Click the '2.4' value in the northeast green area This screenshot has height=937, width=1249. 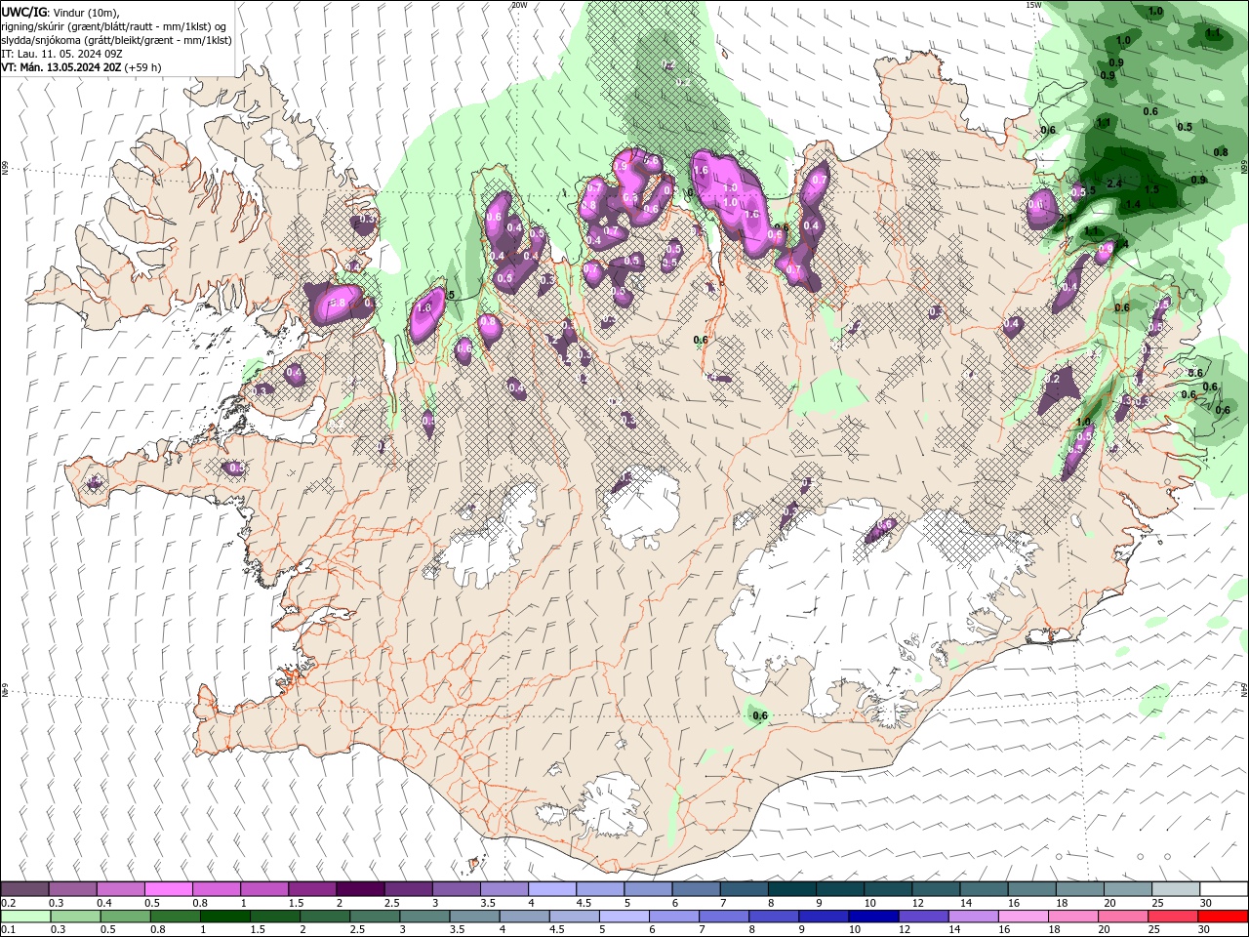pyautogui.click(x=1115, y=183)
